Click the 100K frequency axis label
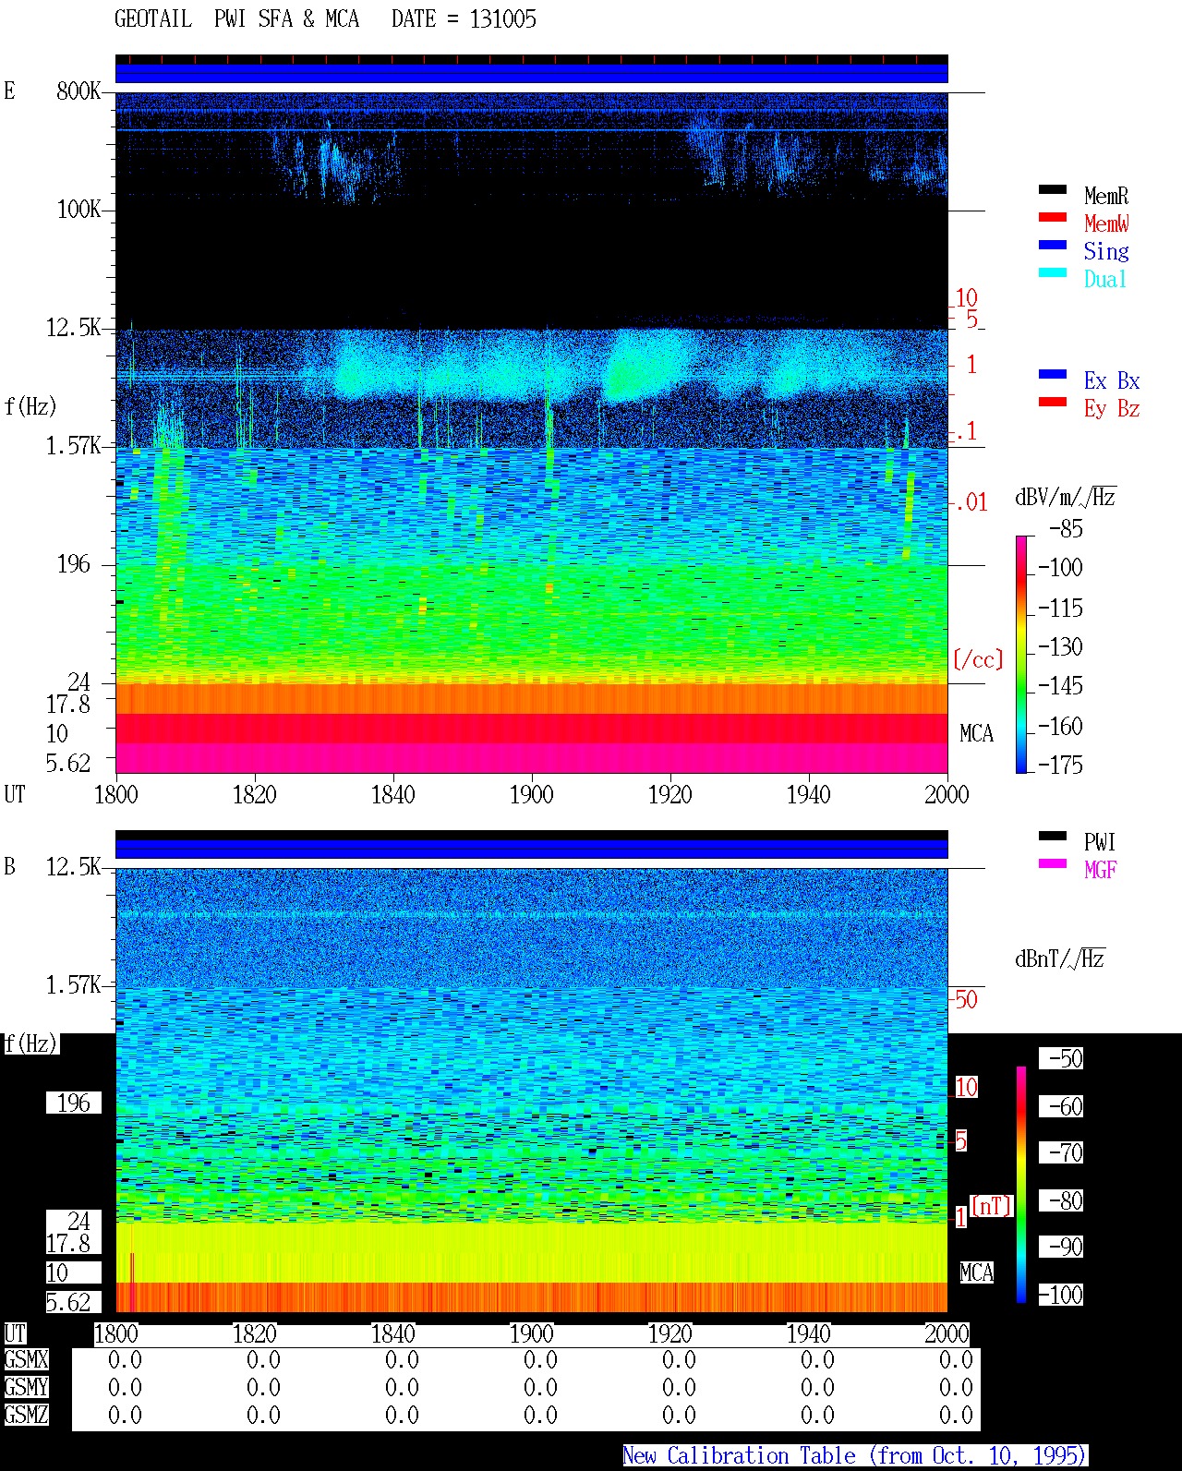 (x=78, y=209)
